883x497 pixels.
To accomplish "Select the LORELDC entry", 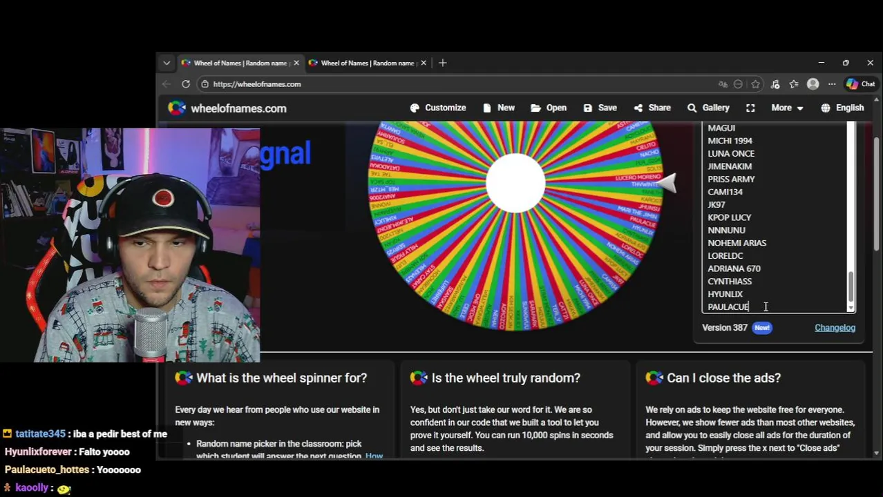I will [x=725, y=256].
